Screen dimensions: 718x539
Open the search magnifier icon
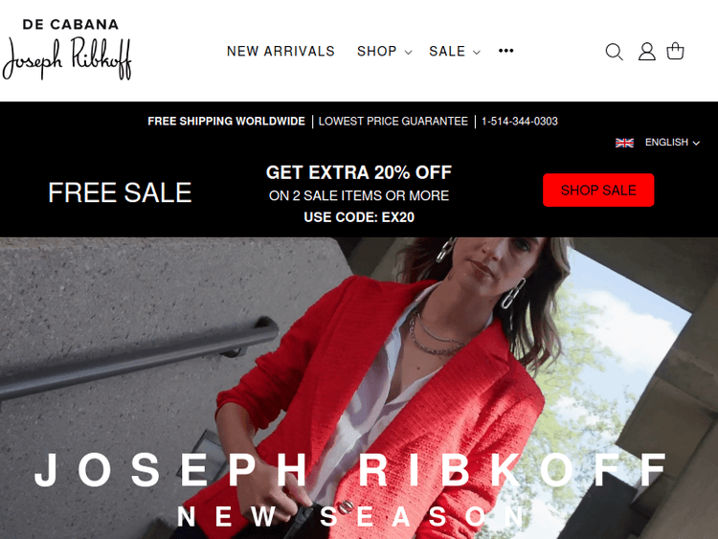pyautogui.click(x=614, y=52)
